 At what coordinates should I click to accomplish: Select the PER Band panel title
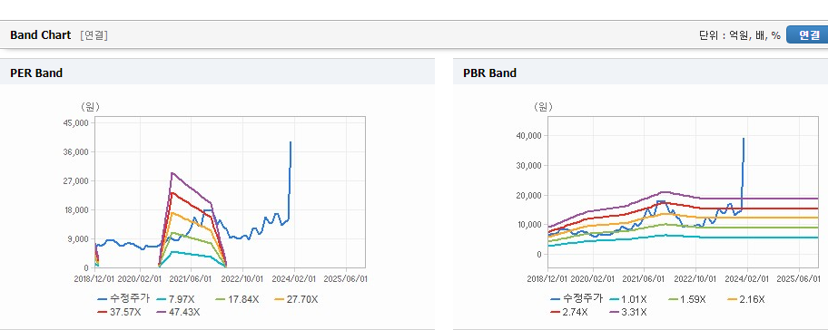36,73
